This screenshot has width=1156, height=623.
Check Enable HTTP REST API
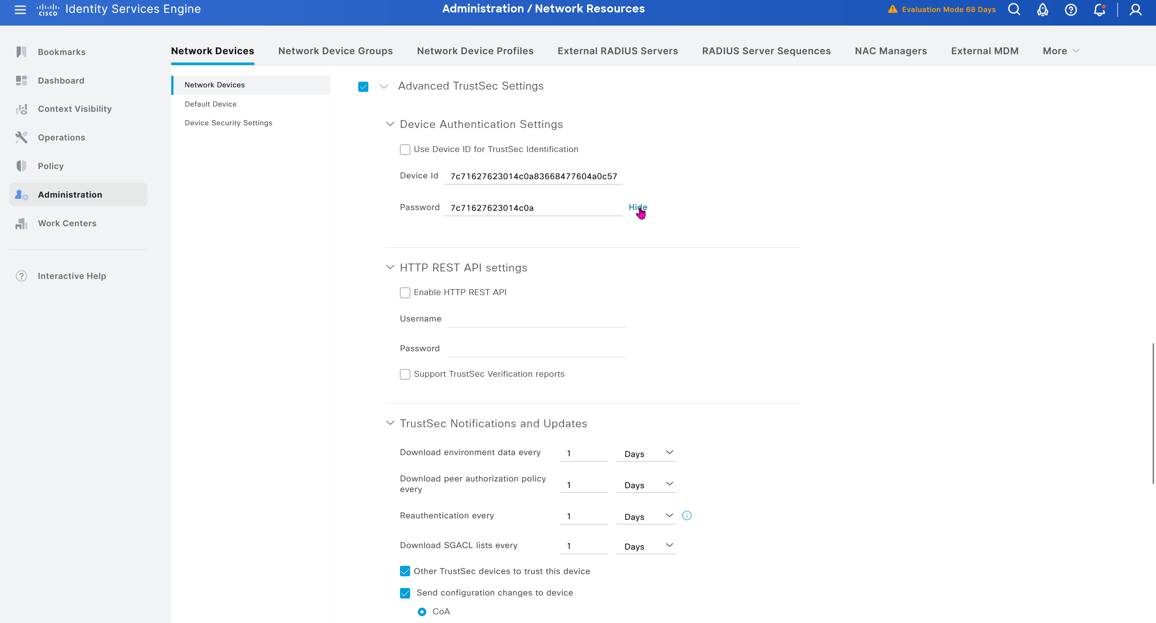click(x=405, y=292)
